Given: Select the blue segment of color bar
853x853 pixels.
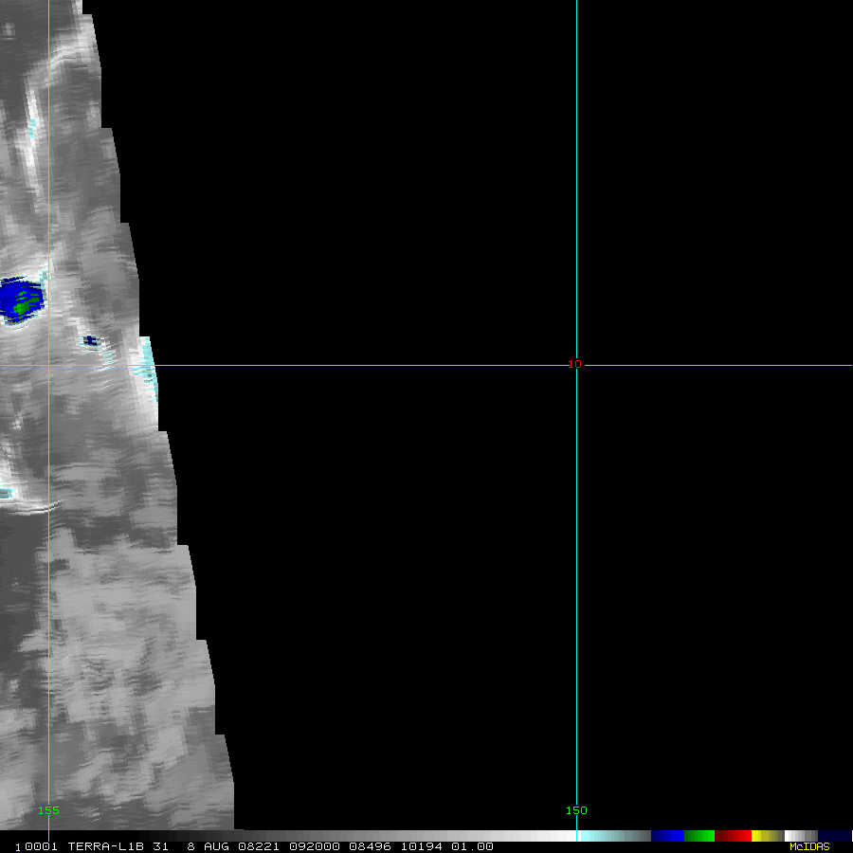Looking at the screenshot, I should pyautogui.click(x=667, y=836).
